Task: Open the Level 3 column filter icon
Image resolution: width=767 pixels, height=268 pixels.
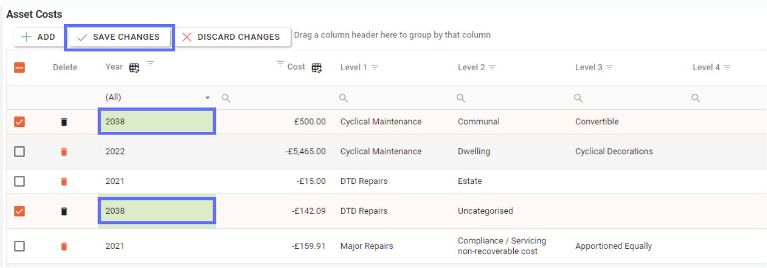Action: [610, 68]
